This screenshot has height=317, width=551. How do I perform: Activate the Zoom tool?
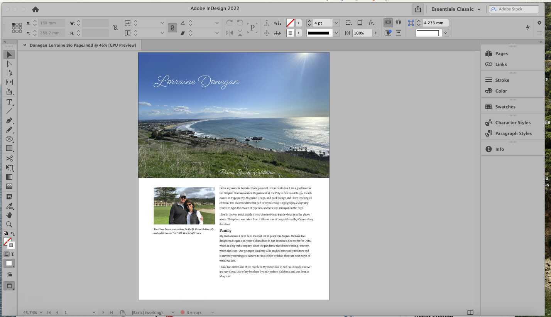[x=9, y=224]
